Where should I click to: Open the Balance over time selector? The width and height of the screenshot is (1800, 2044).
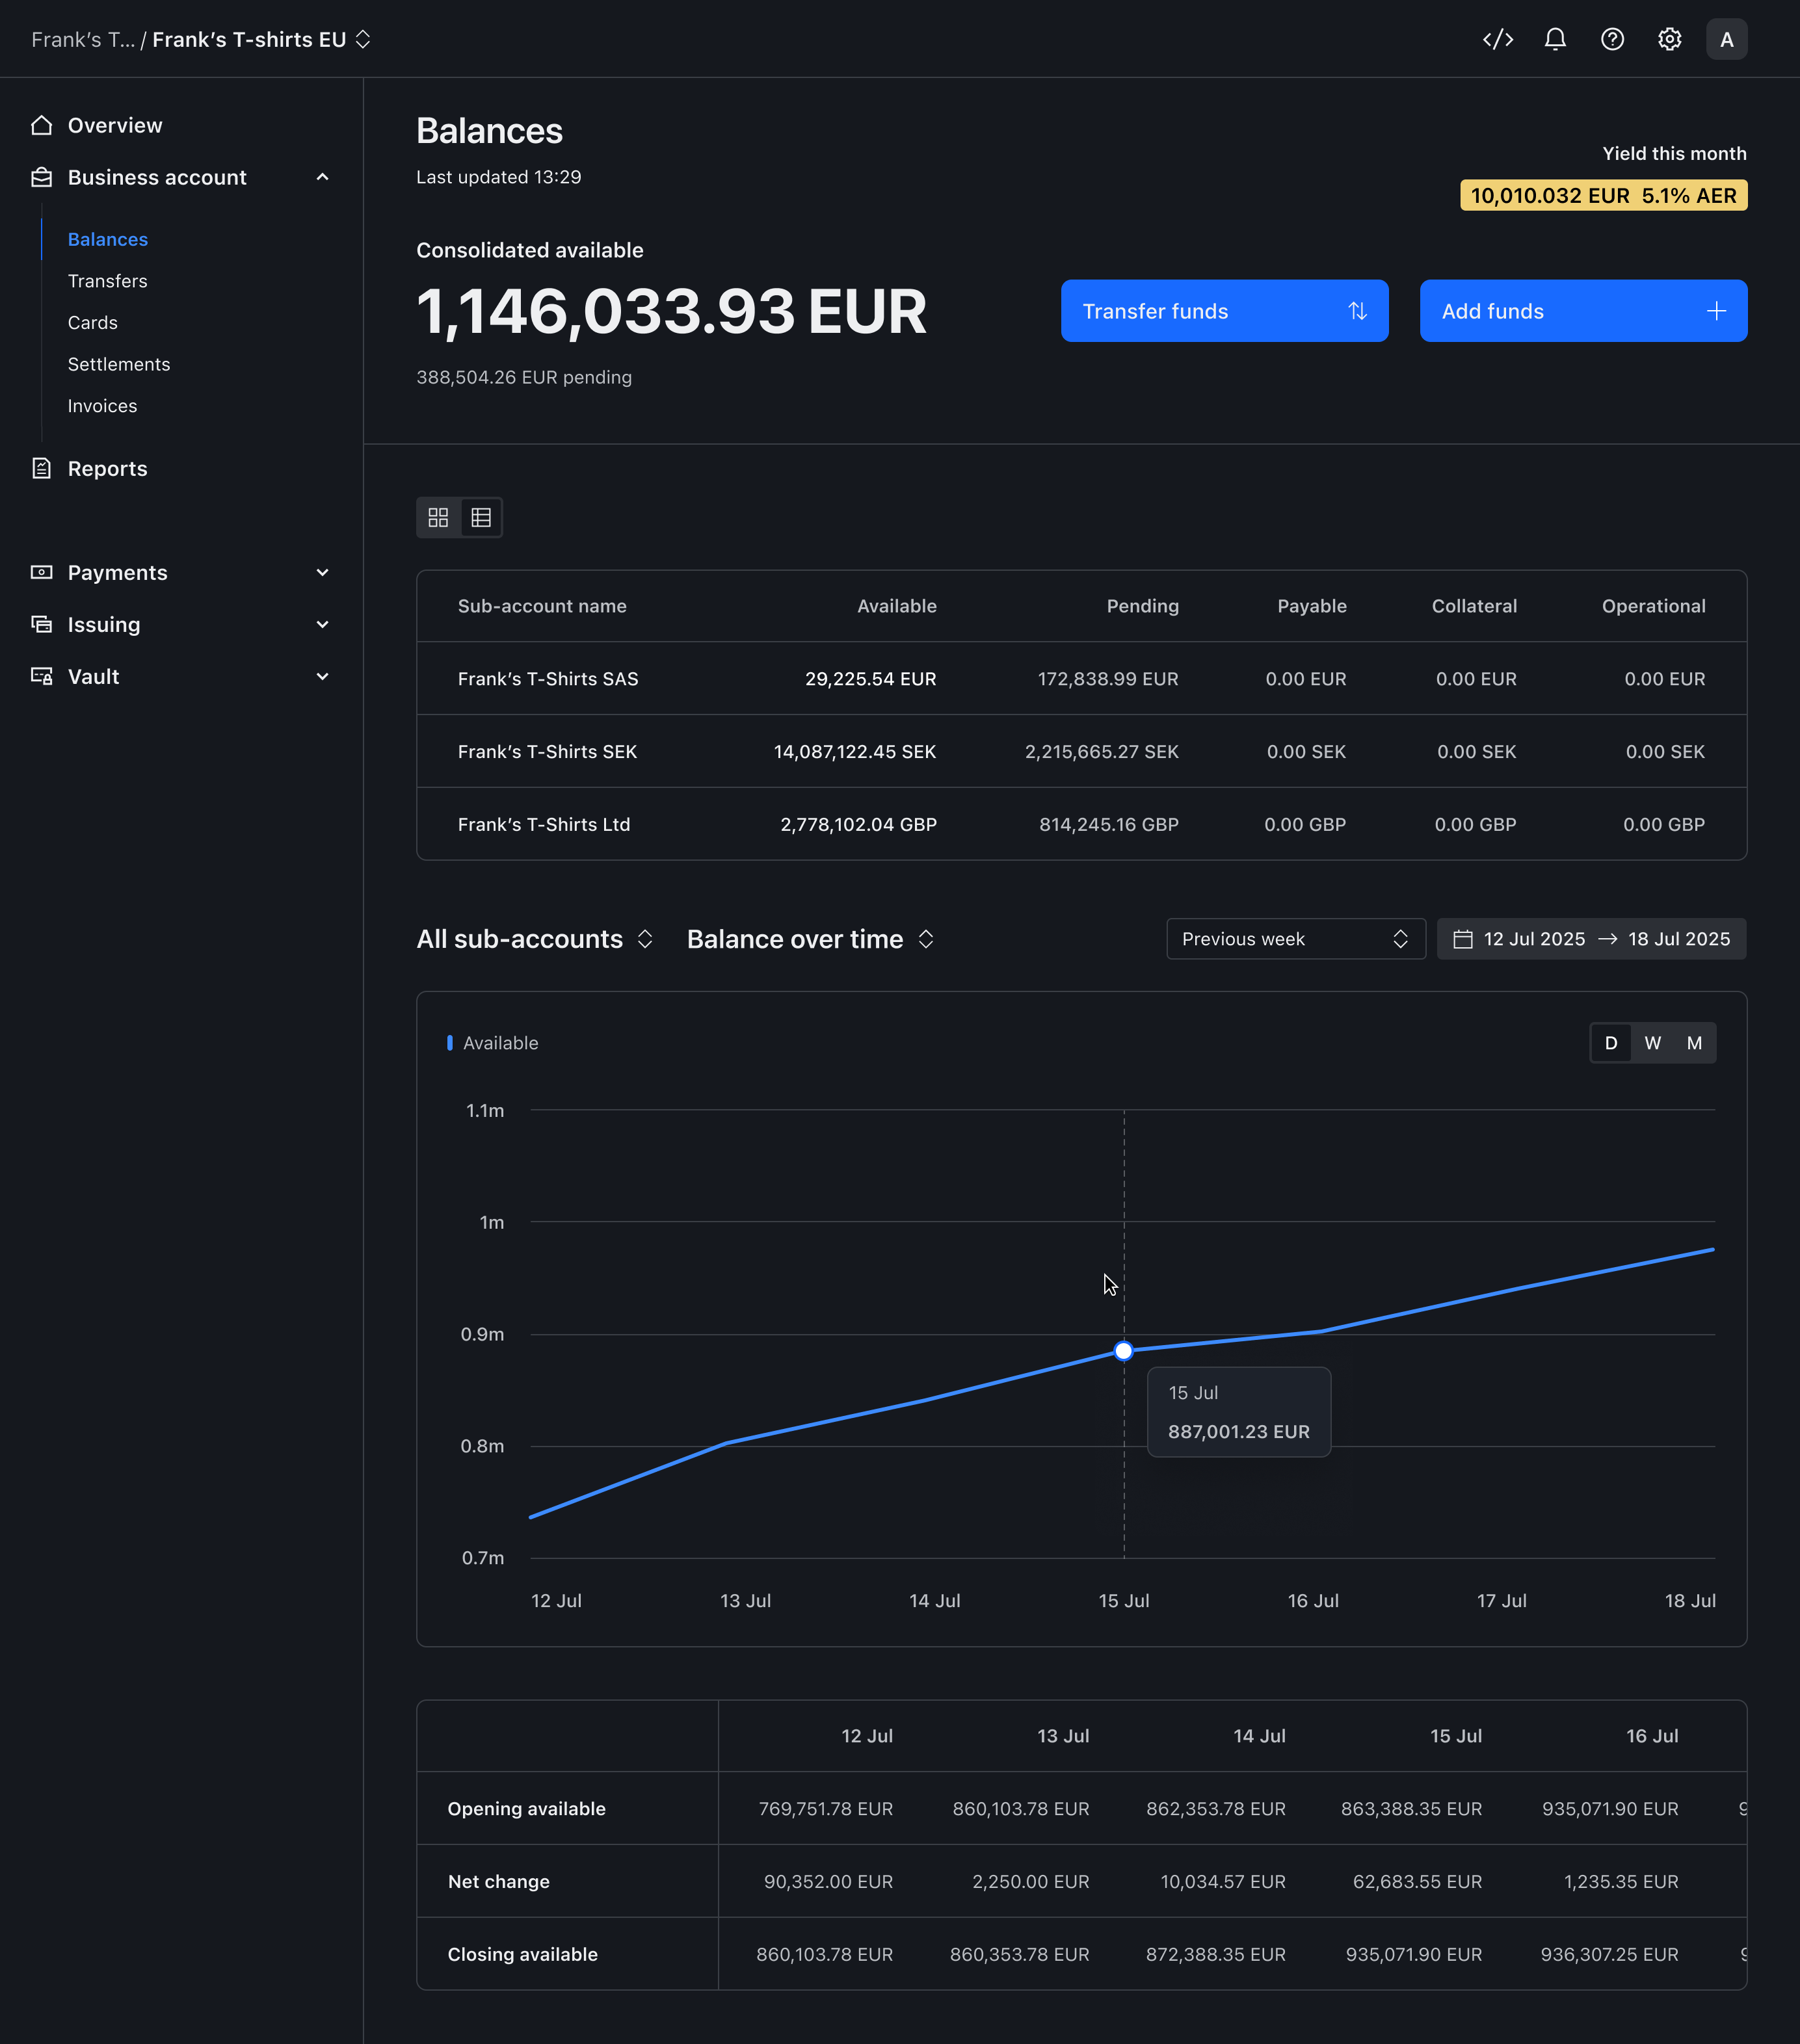point(811,939)
